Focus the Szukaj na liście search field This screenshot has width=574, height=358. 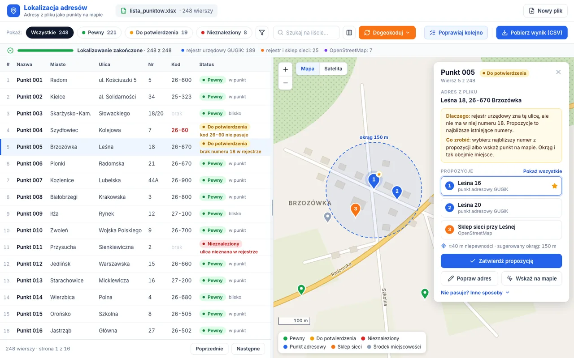pos(306,33)
